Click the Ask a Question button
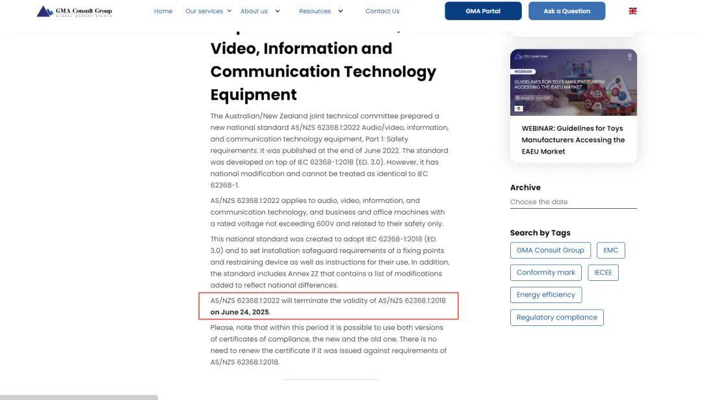Image resolution: width=702 pixels, height=400 pixels. coord(566,11)
